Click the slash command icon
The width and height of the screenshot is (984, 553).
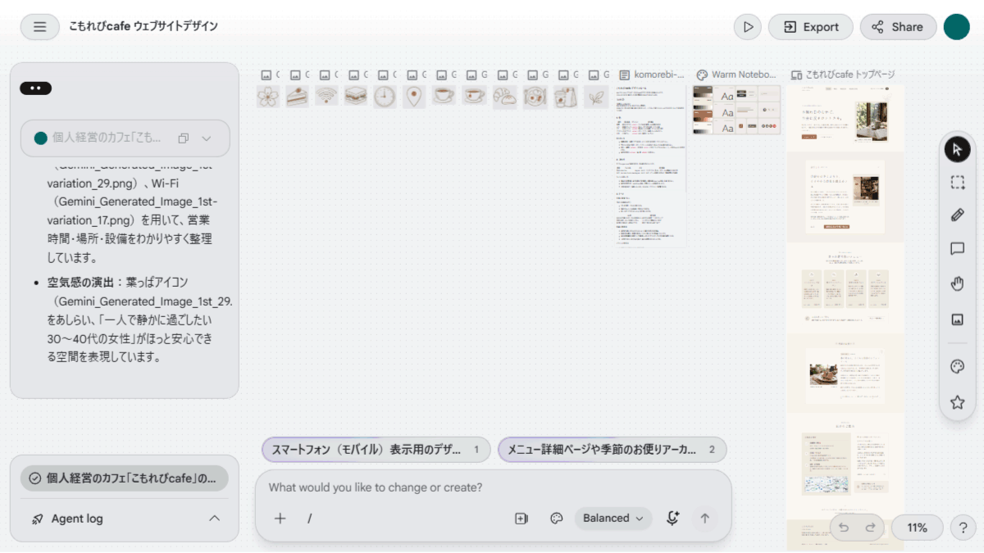pos(310,518)
